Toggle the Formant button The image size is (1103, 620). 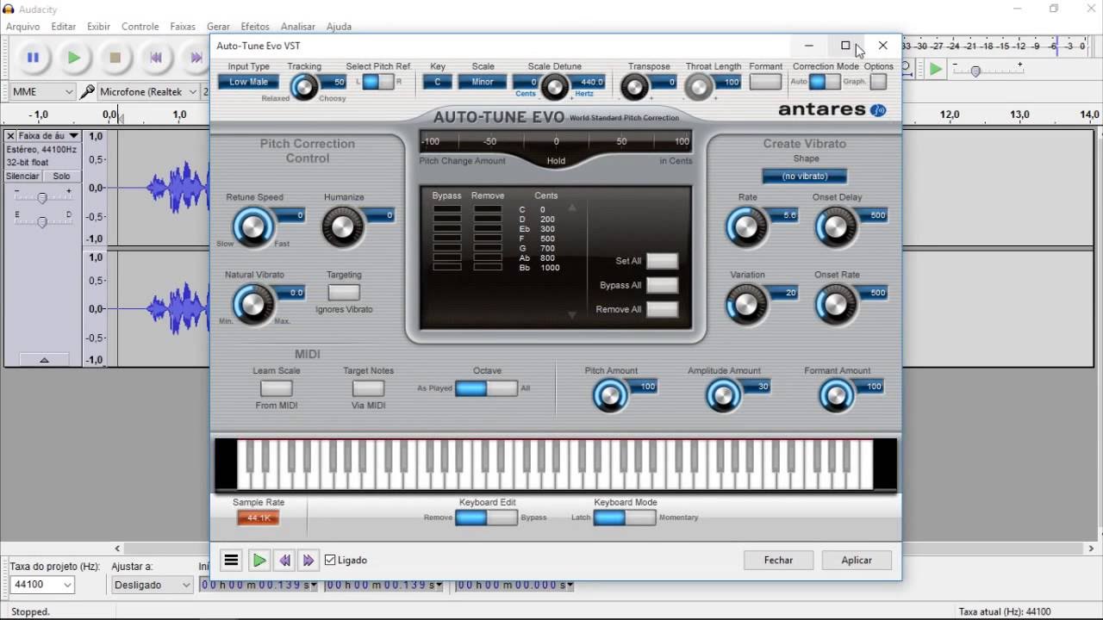(x=765, y=82)
